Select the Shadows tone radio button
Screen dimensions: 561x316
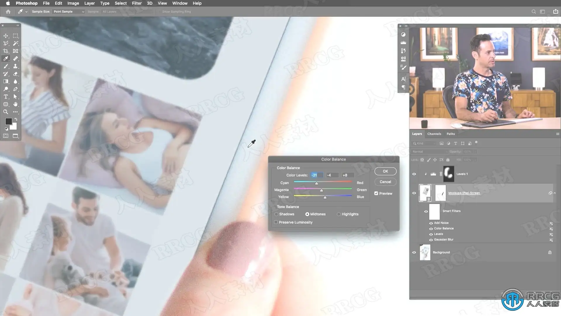point(276,214)
